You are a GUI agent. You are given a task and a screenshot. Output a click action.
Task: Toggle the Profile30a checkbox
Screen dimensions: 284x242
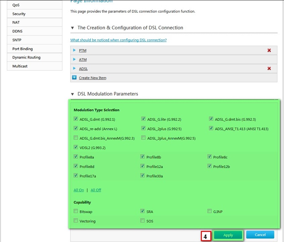(143, 175)
